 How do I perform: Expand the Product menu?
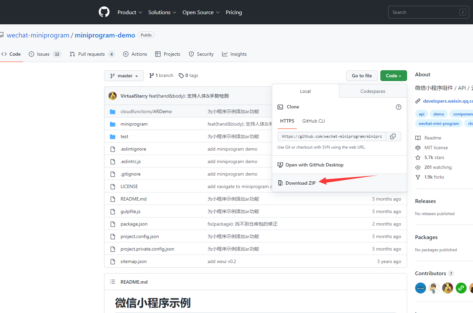130,12
